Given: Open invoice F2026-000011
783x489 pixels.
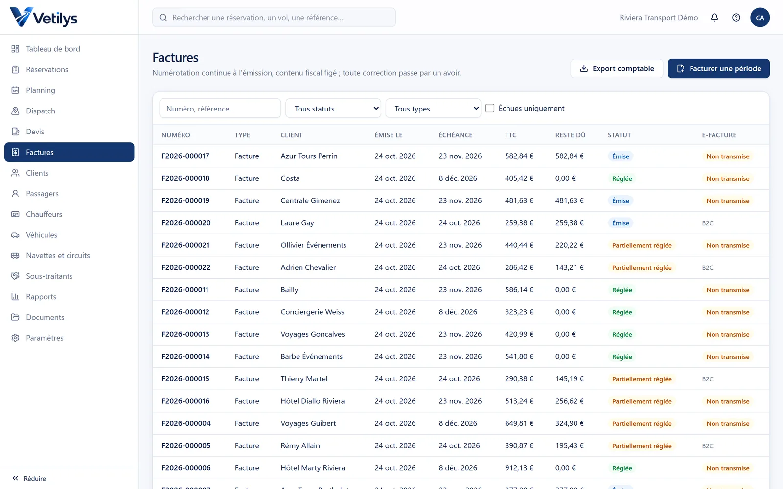Looking at the screenshot, I should tap(185, 290).
